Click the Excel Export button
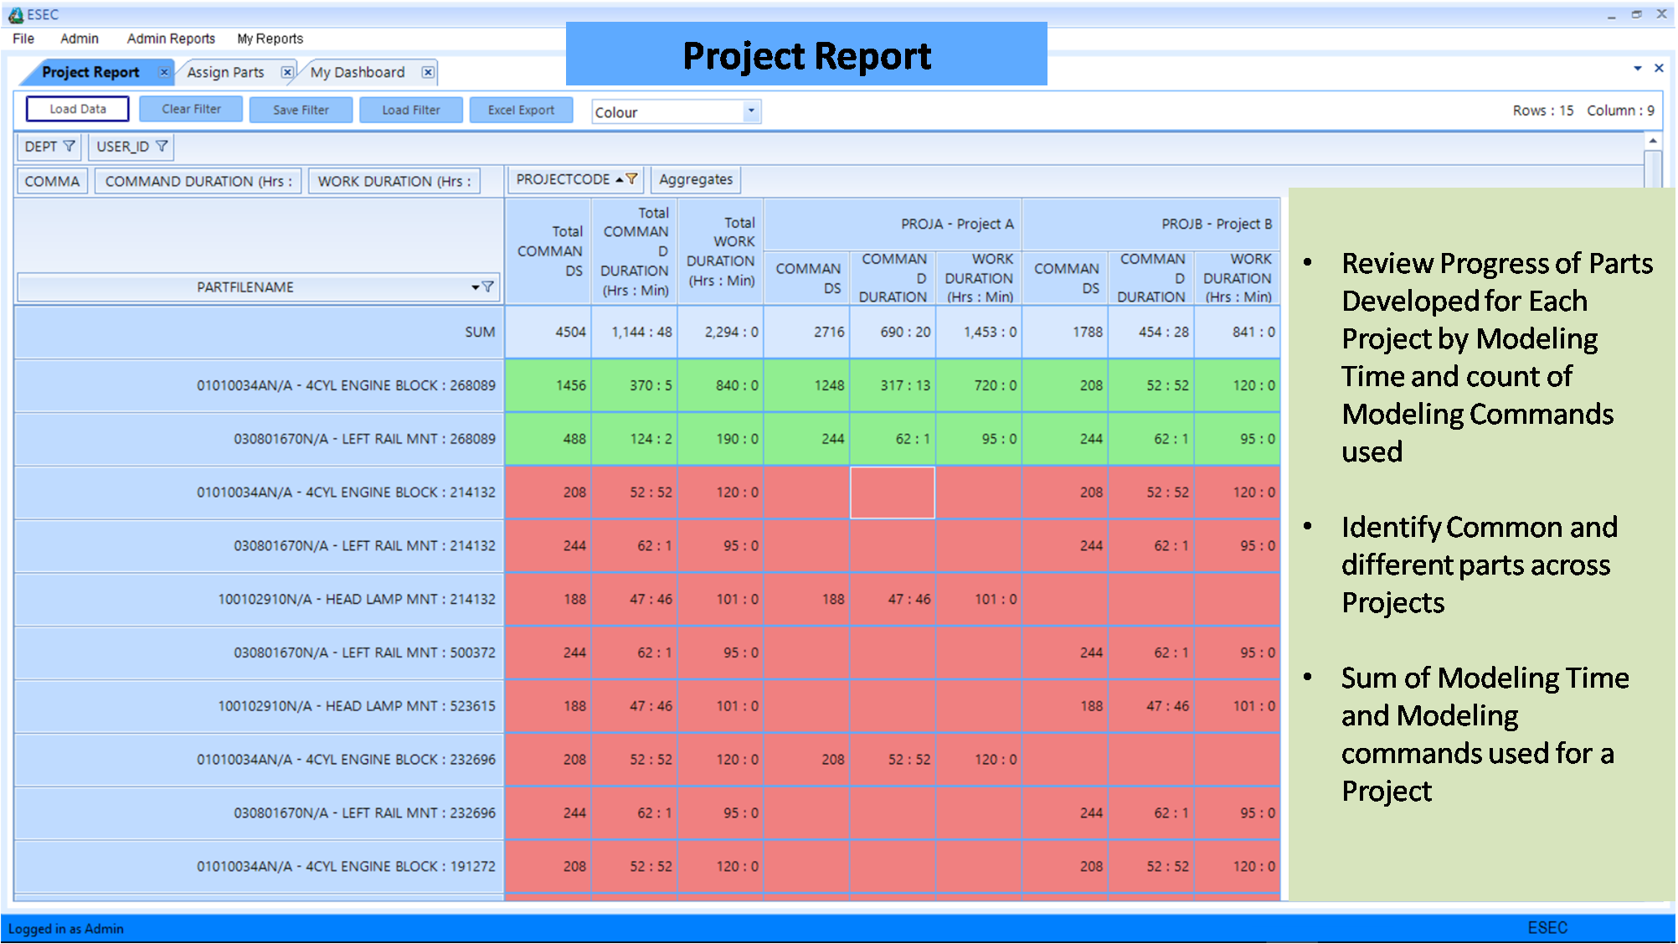The image size is (1678, 944). pos(521,110)
